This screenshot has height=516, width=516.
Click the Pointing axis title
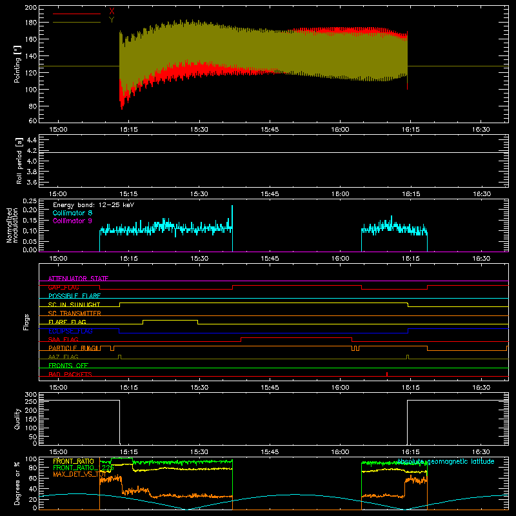(x=17, y=64)
